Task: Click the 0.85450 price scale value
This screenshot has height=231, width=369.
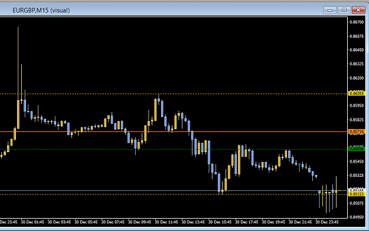Action: click(357, 161)
